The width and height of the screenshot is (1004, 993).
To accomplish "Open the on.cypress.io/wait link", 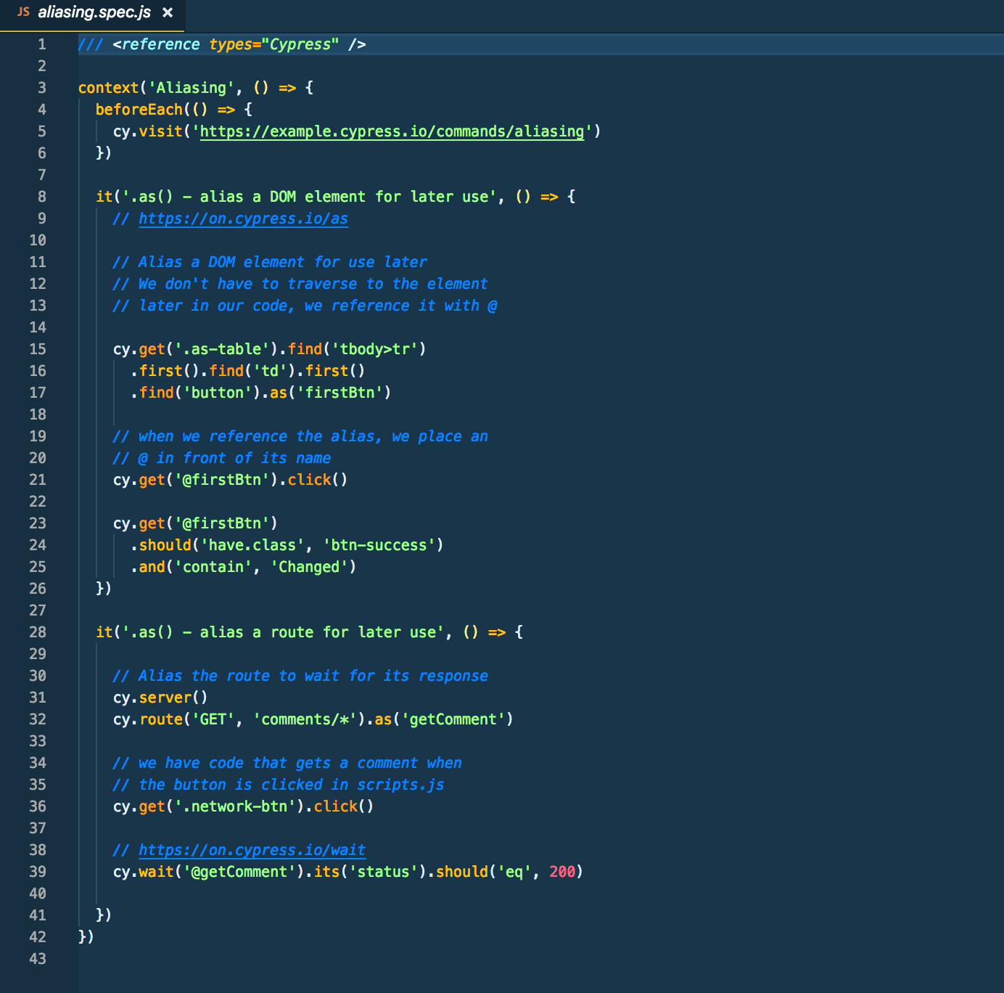I will coord(252,850).
